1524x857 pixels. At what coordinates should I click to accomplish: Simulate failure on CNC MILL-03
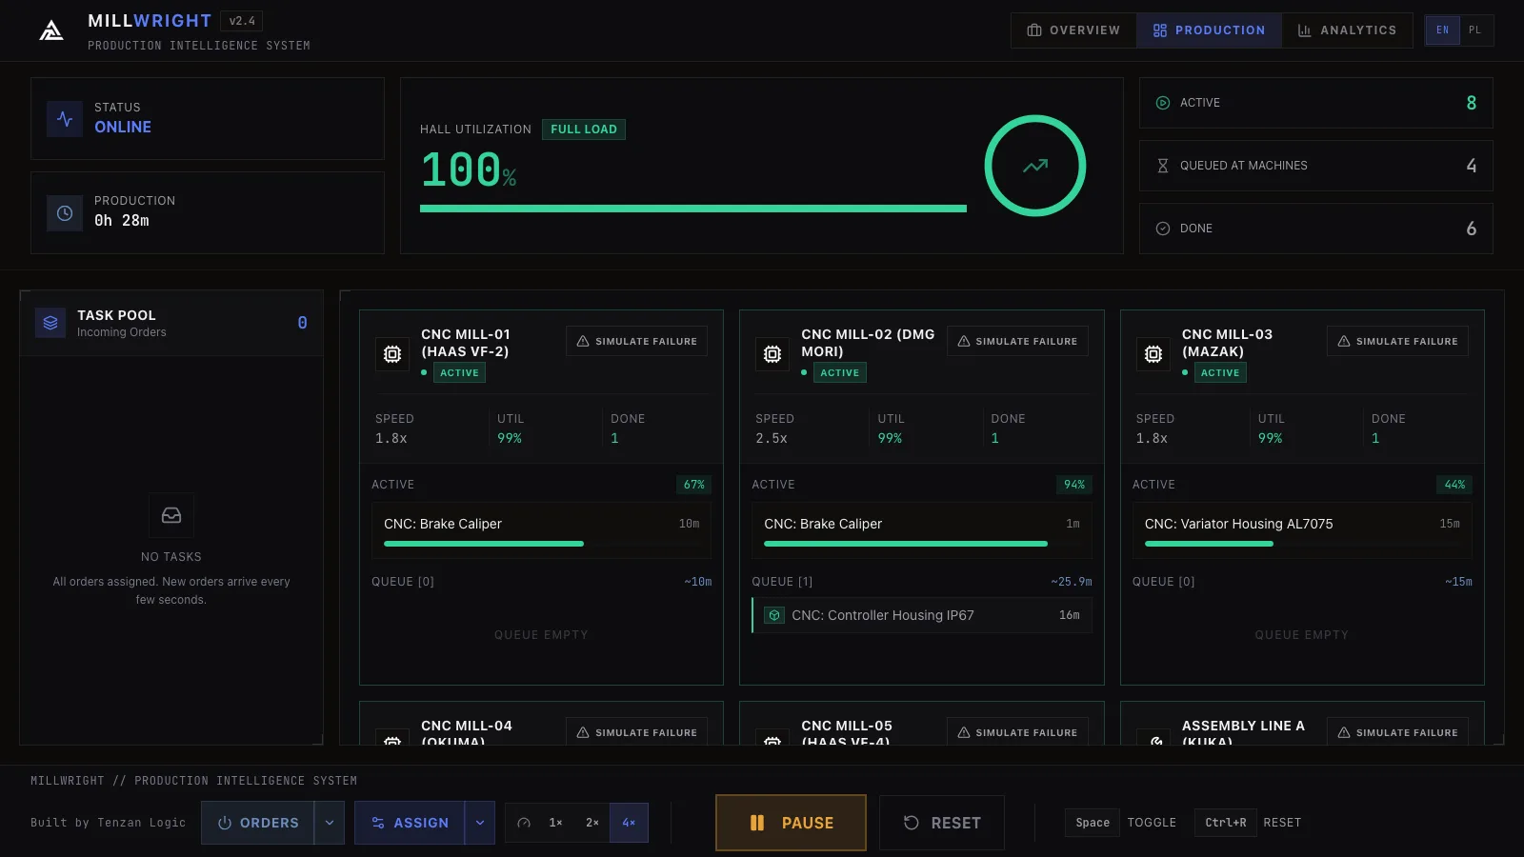tap(1397, 341)
